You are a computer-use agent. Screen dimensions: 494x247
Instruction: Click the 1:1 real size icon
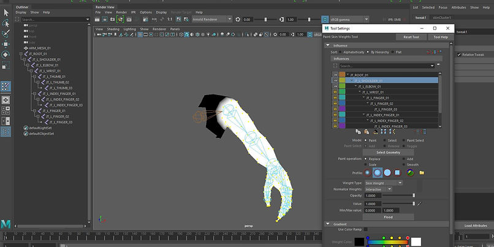(170, 19)
